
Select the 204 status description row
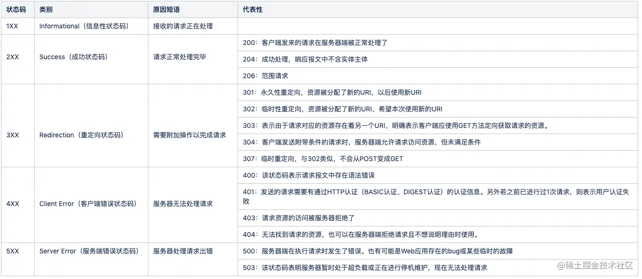pyautogui.click(x=438, y=59)
